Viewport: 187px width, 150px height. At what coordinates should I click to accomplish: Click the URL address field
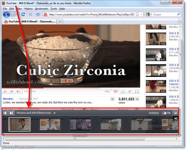(91, 14)
